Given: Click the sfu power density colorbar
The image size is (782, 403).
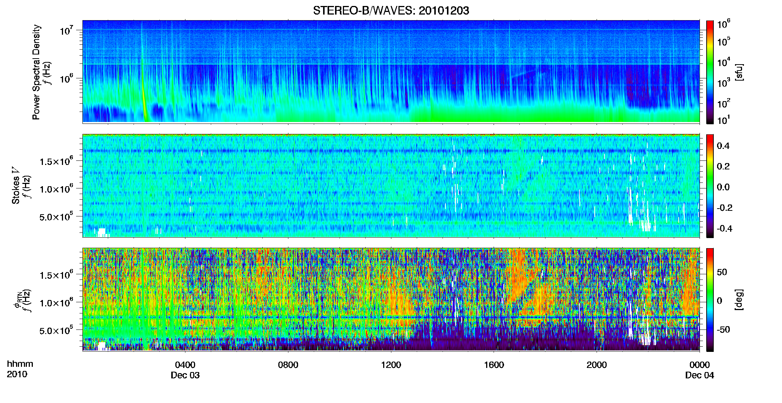Looking at the screenshot, I should pos(710,72).
